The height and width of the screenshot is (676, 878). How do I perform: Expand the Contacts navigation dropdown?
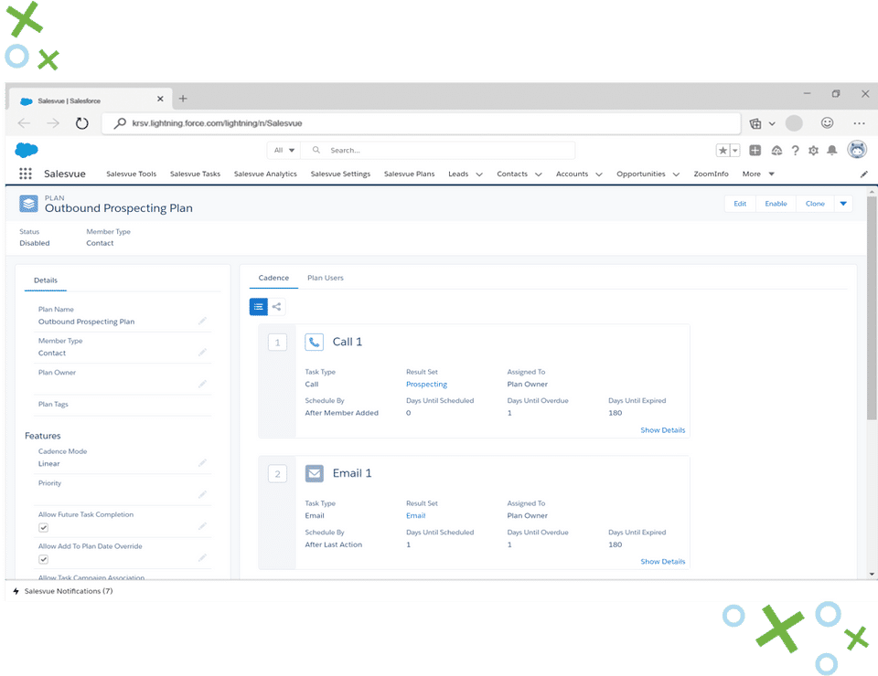tap(539, 174)
